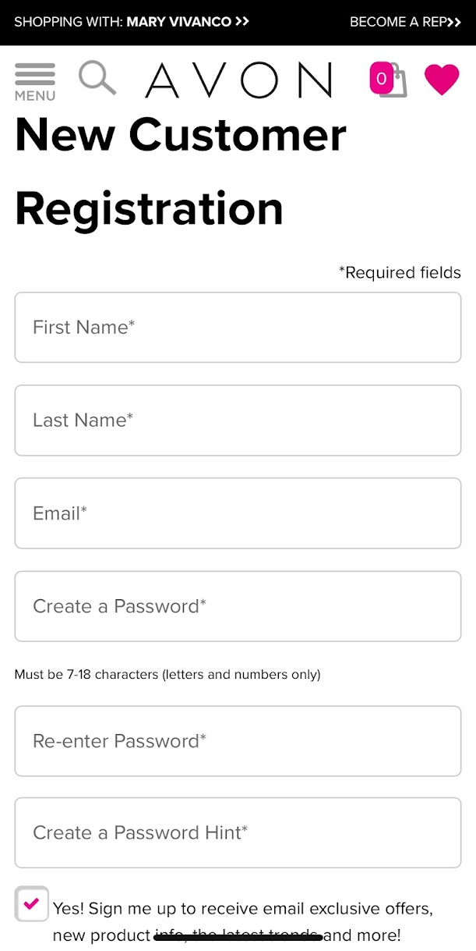Select the Last Name input box
Image resolution: width=476 pixels, height=951 pixels.
238,420
